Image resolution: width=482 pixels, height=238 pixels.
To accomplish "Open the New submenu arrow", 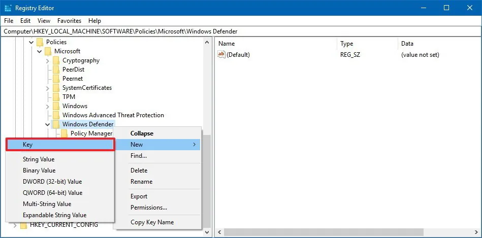I will click(x=194, y=144).
